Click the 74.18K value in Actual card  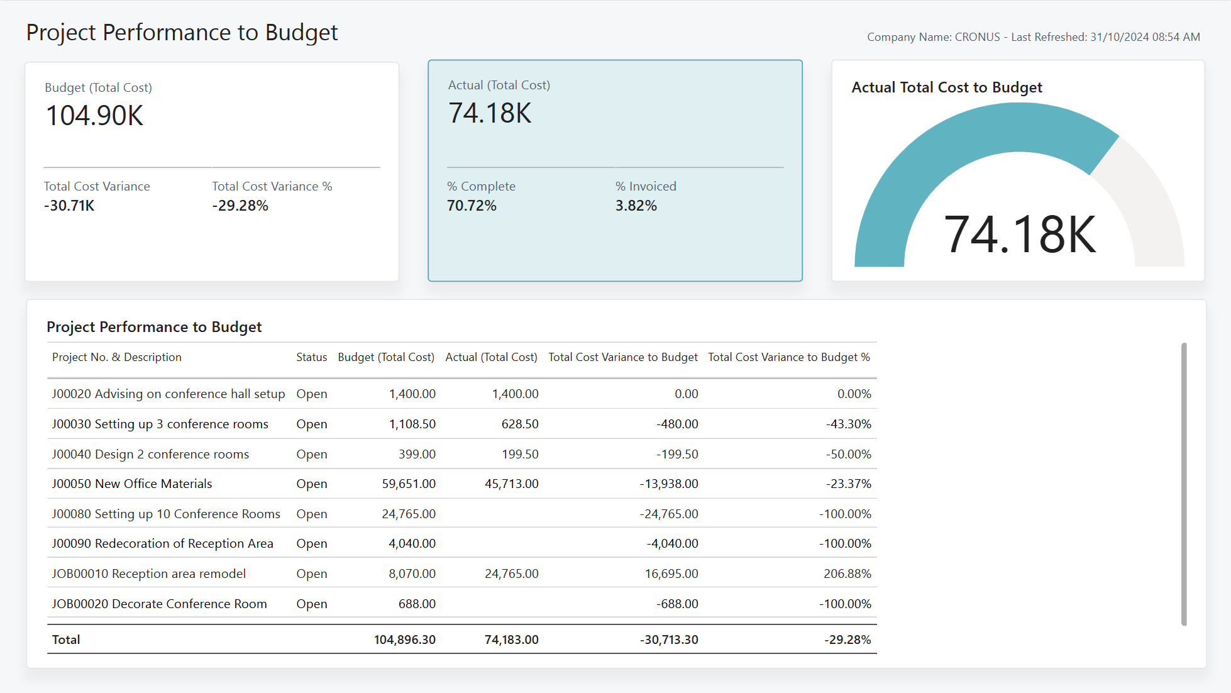(x=490, y=113)
